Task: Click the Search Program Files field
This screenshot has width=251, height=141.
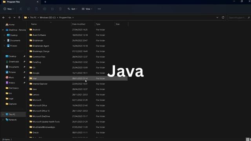Action: 239,18
